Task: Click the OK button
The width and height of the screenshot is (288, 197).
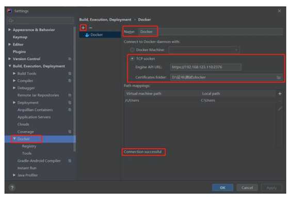Action: click(222, 188)
